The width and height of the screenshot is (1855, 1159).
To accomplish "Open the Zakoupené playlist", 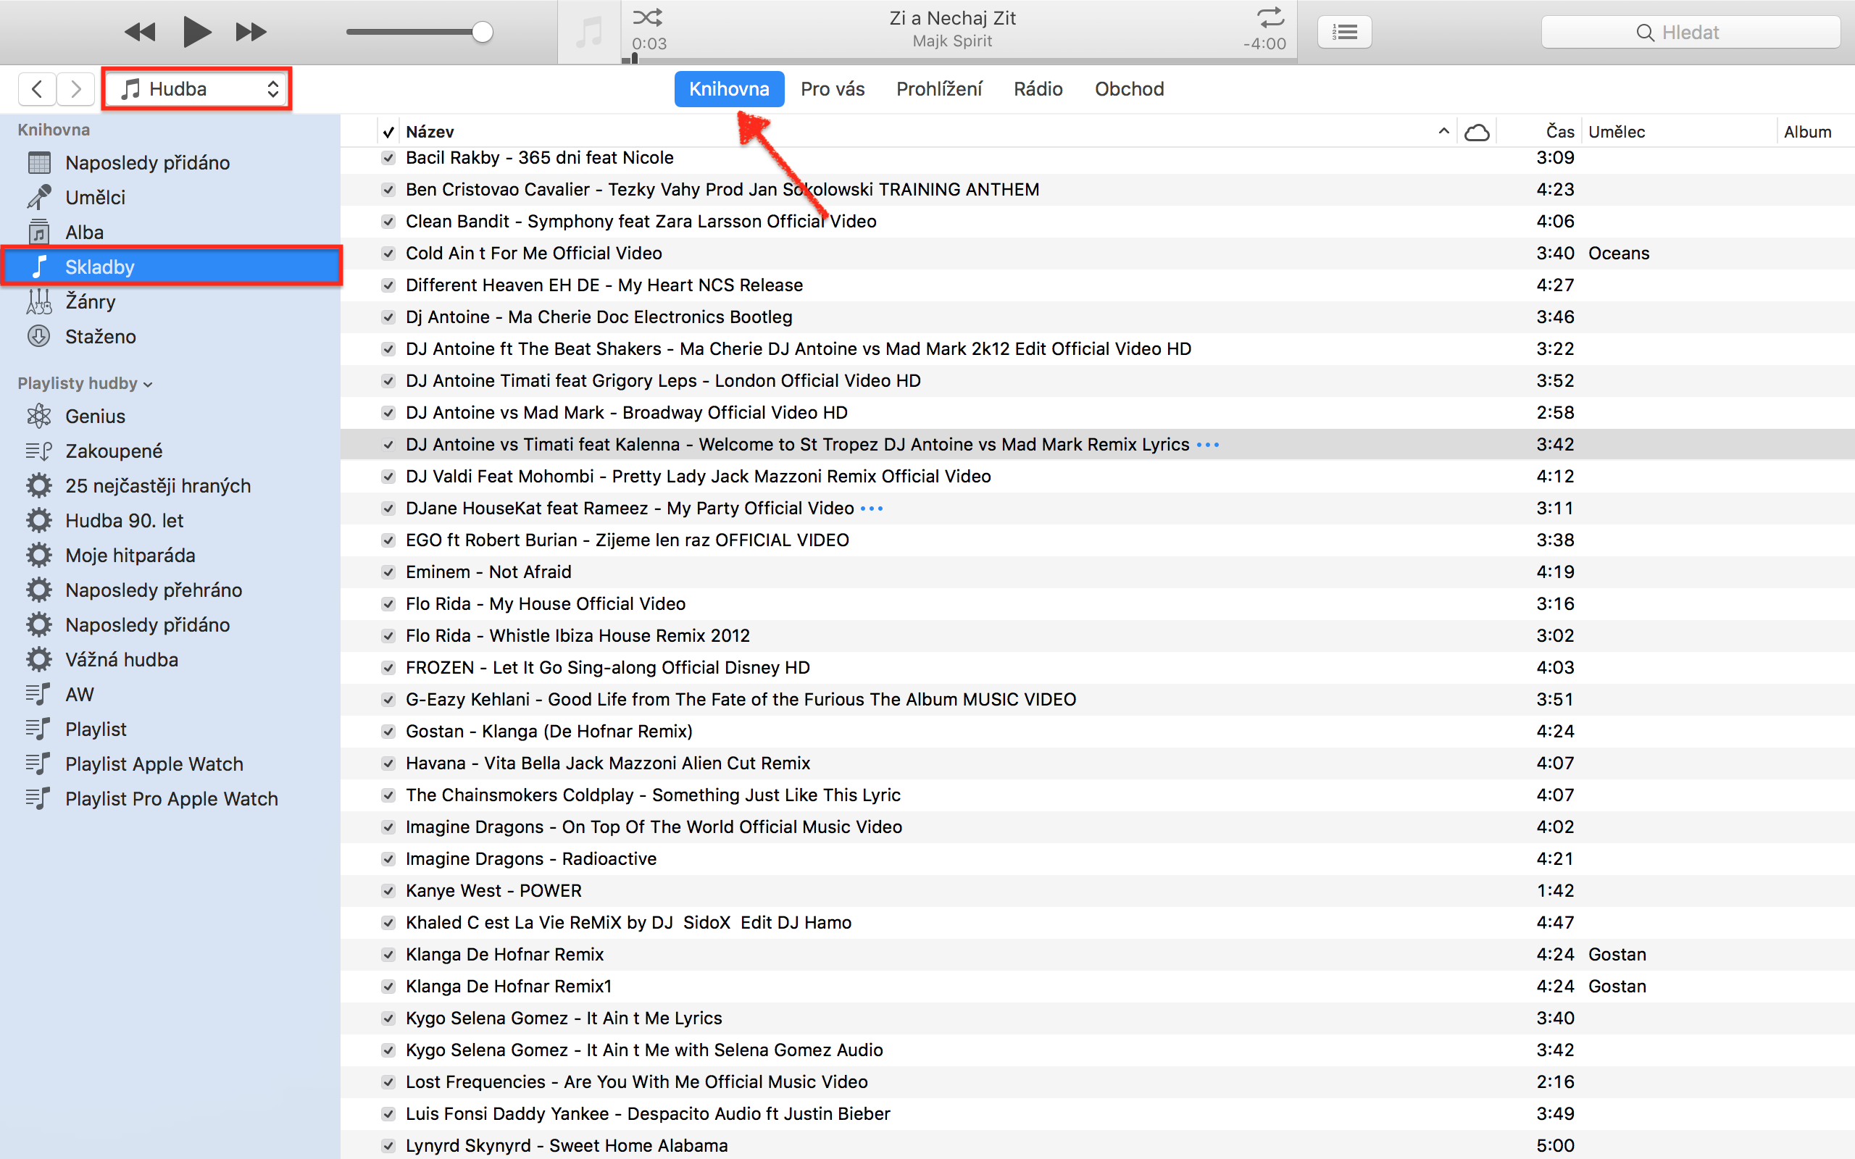I will pos(170,451).
